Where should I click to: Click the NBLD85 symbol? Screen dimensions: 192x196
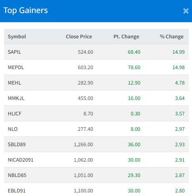point(17,175)
